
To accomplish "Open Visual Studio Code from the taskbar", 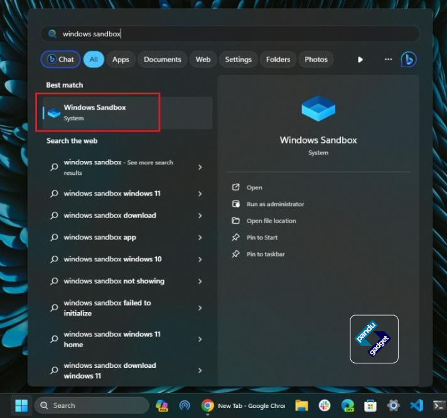I will pos(416,405).
